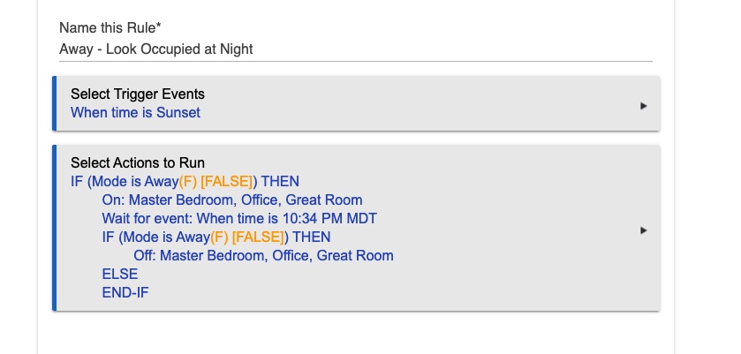Select the first IF Mode is Away line

[x=185, y=182]
